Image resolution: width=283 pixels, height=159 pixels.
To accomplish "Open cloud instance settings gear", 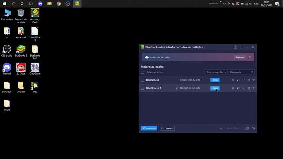I will (250, 57).
